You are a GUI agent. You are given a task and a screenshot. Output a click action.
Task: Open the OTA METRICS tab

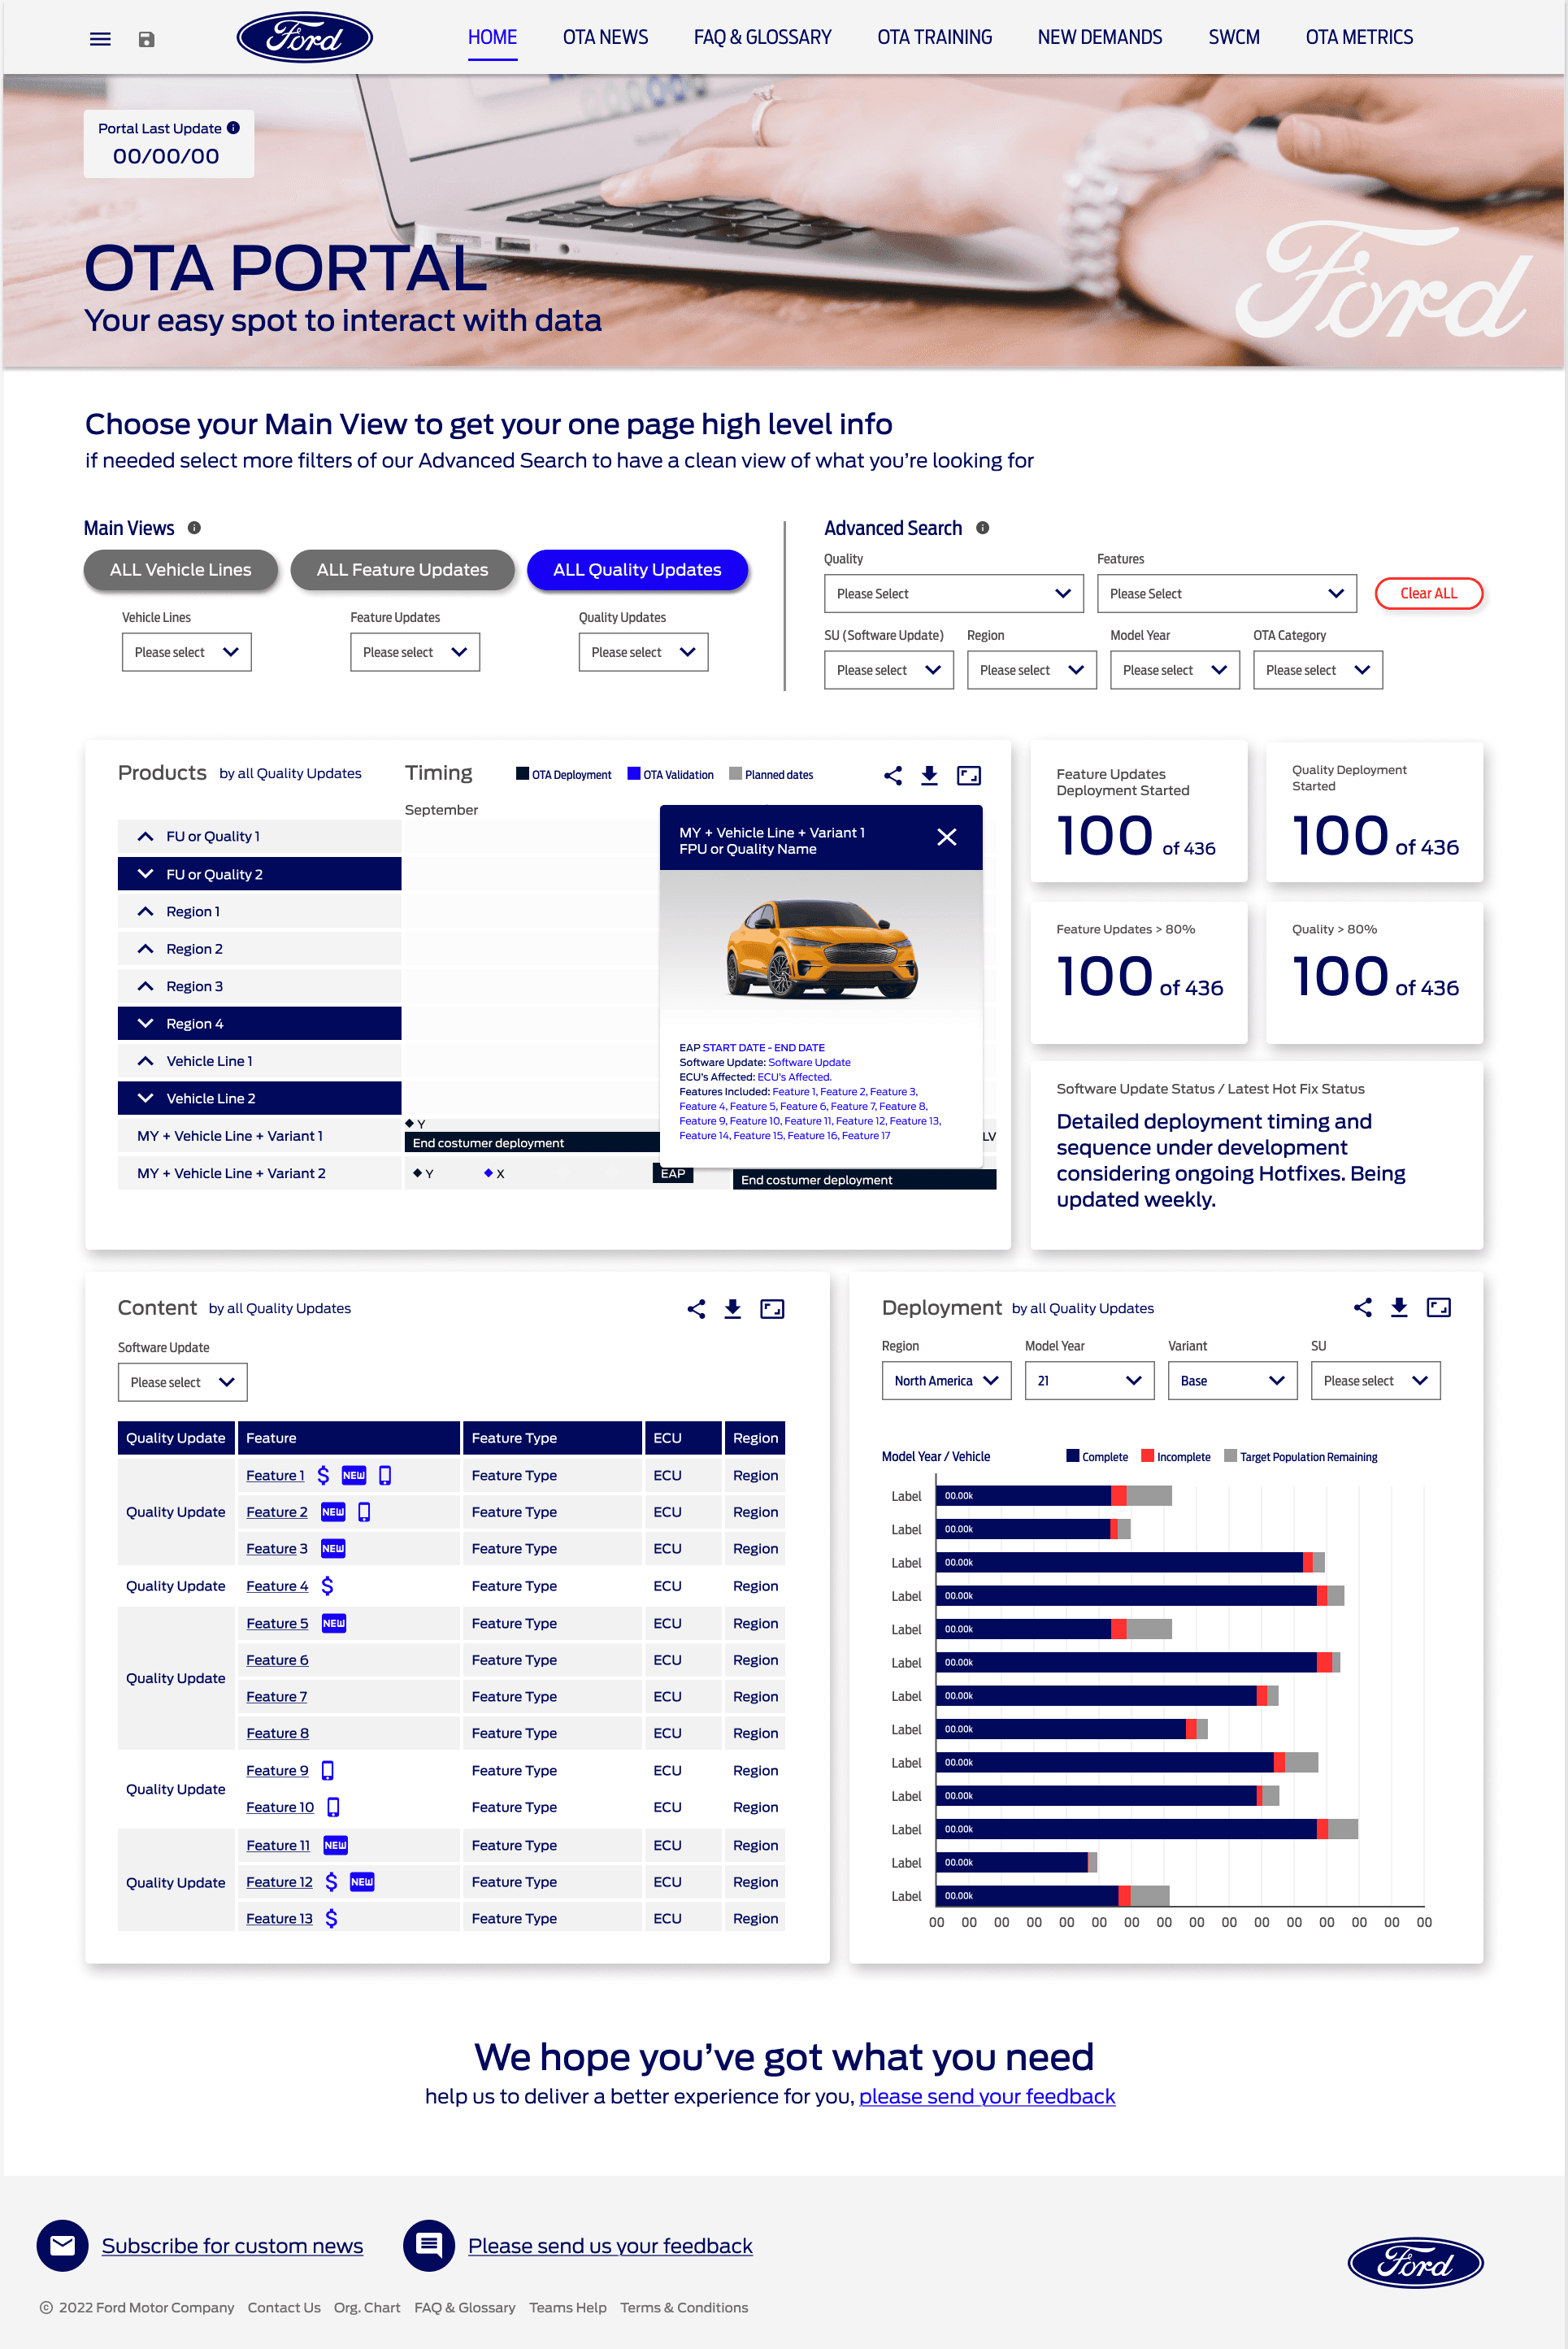pos(1360,38)
